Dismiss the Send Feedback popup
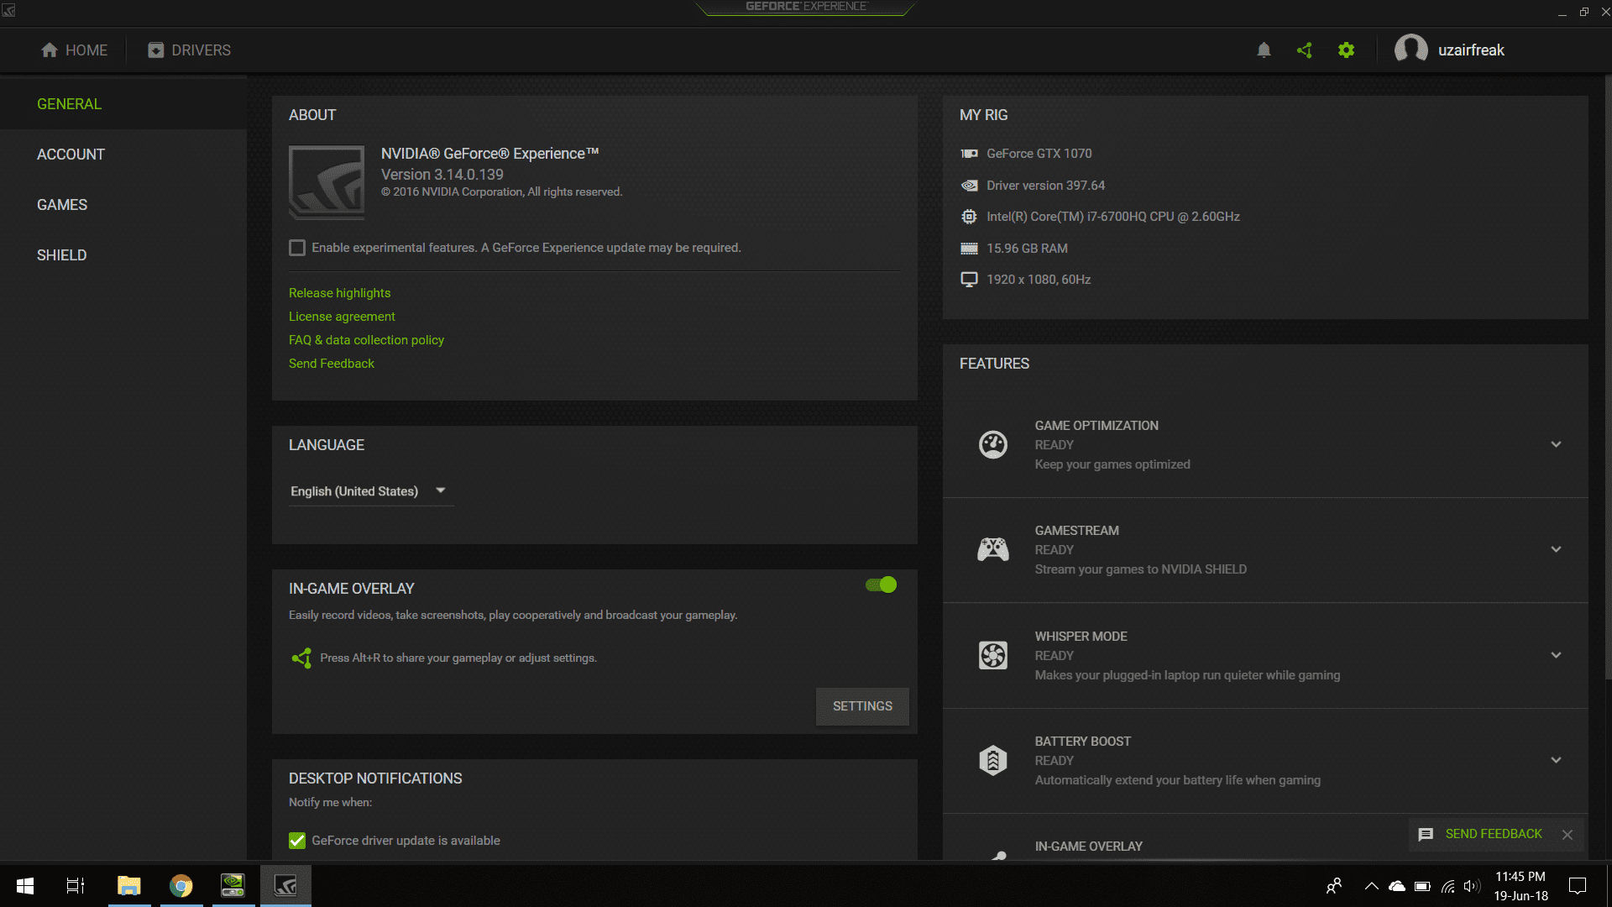The height and width of the screenshot is (907, 1612). (x=1567, y=834)
